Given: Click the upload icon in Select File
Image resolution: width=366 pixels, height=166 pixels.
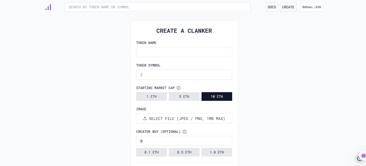Looking at the screenshot, I should 145,118.
